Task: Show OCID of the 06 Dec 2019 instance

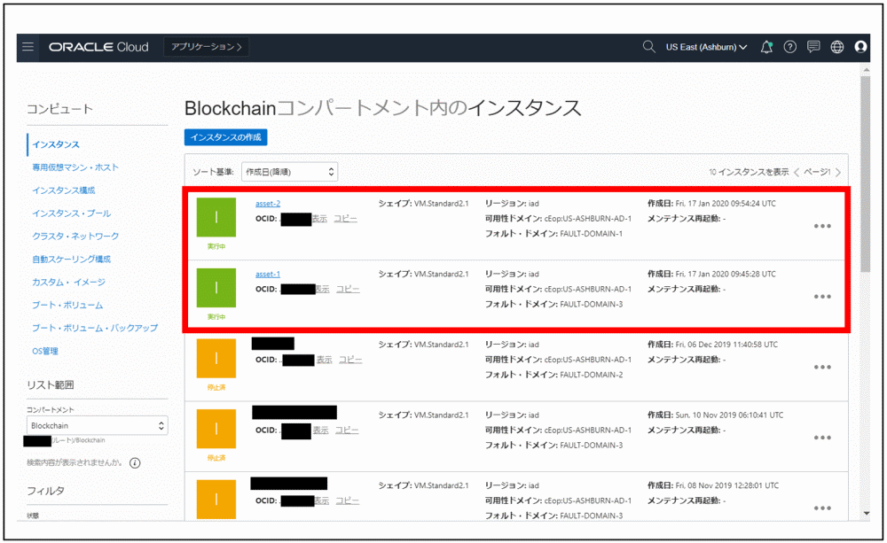Action: [x=324, y=360]
